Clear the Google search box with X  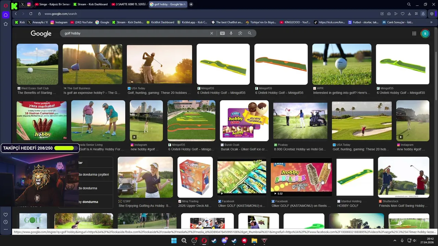(211, 33)
